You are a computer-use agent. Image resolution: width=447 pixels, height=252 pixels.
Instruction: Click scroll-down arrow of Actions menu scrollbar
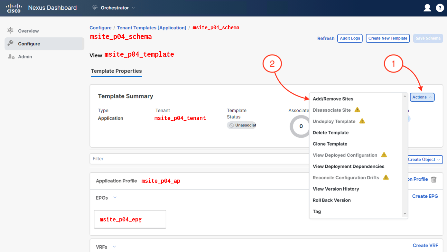pyautogui.click(x=405, y=214)
